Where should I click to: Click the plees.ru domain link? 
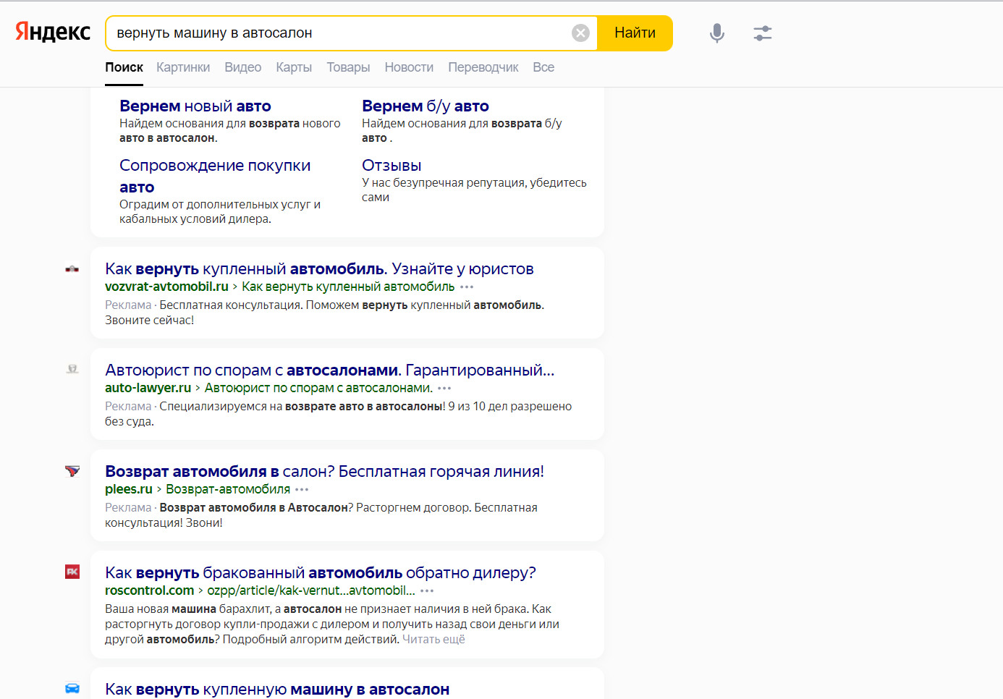[129, 489]
